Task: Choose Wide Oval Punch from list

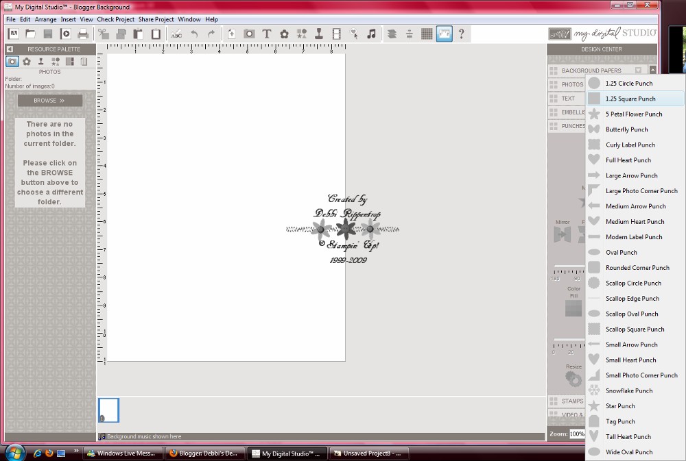Action: (635, 452)
